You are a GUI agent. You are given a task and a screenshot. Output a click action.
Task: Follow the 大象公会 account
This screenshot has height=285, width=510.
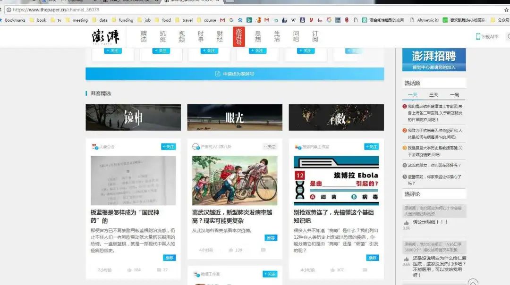(168, 147)
